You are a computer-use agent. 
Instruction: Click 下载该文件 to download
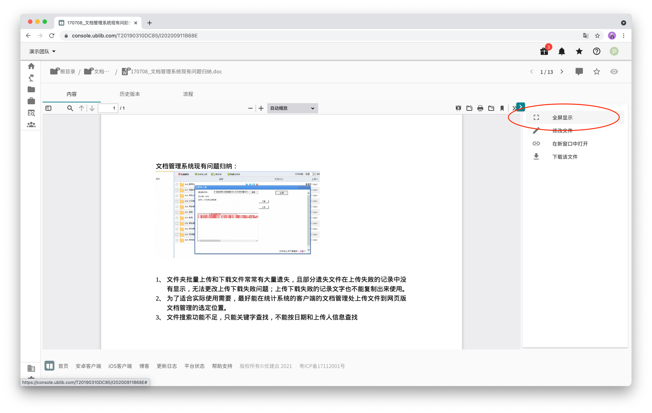coord(565,157)
